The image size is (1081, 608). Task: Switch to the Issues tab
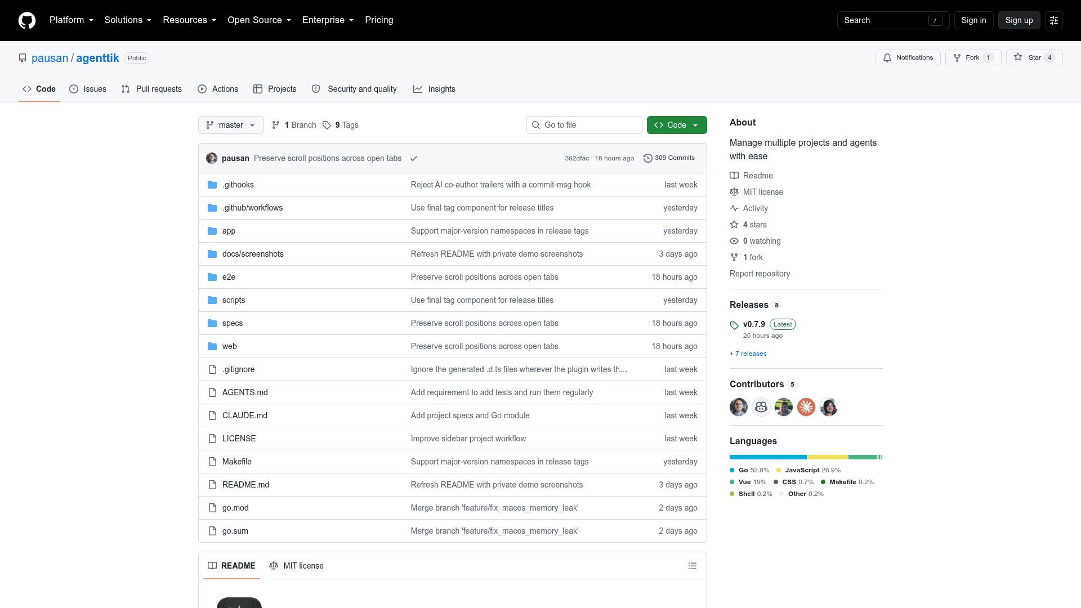pyautogui.click(x=88, y=89)
